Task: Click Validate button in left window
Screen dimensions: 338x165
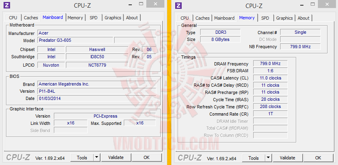Action: 116,158
